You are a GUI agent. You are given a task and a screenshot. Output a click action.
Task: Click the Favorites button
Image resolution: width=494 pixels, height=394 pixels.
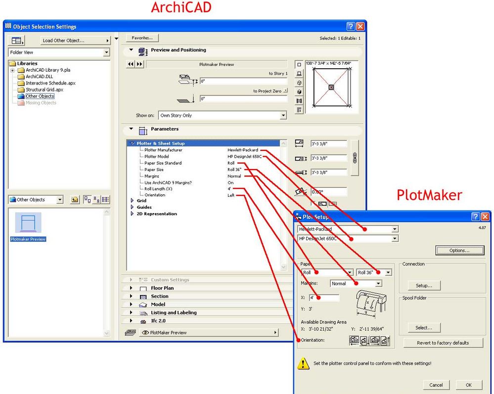coord(142,38)
